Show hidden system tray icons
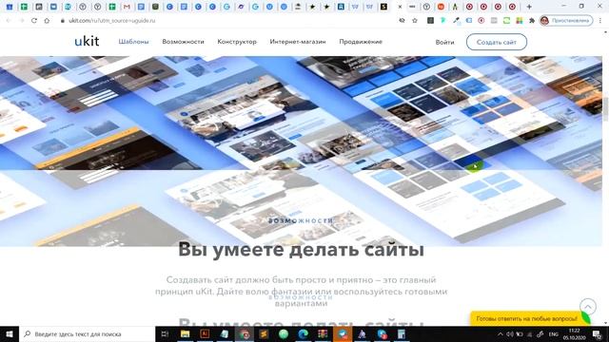 [501, 334]
